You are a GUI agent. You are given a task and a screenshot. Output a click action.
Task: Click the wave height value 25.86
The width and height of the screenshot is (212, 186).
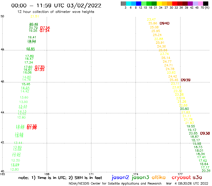click(153, 23)
